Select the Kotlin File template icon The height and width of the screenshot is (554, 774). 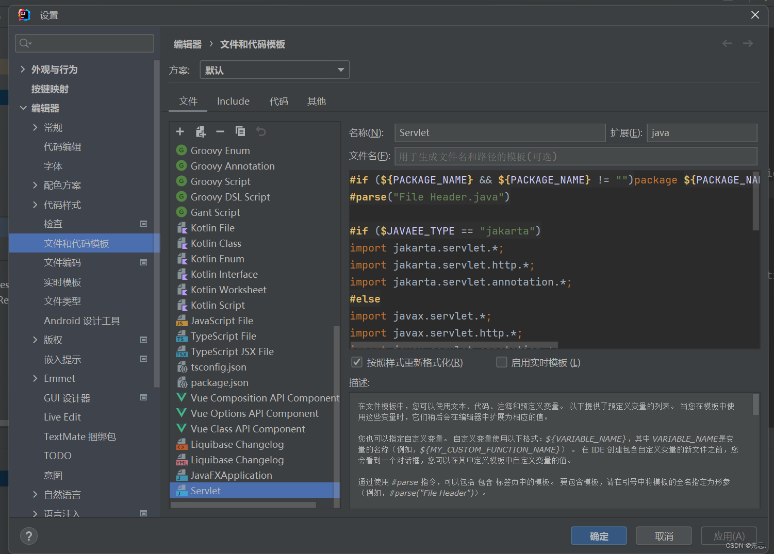coord(182,228)
